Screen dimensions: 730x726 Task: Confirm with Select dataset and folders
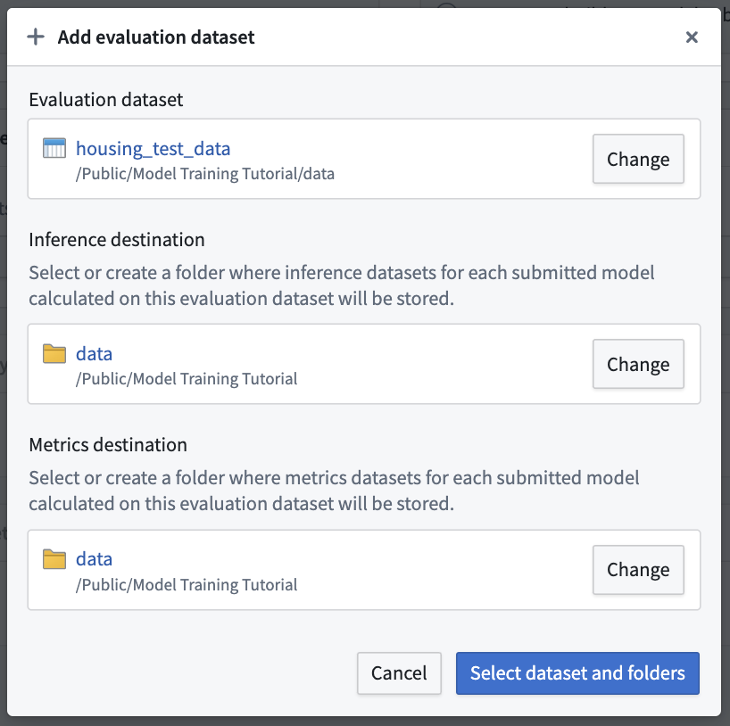(x=577, y=673)
